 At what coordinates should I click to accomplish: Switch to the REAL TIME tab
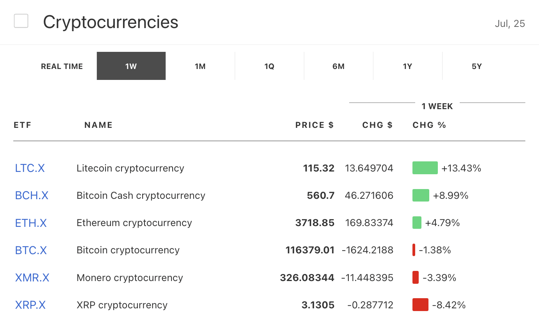click(62, 66)
